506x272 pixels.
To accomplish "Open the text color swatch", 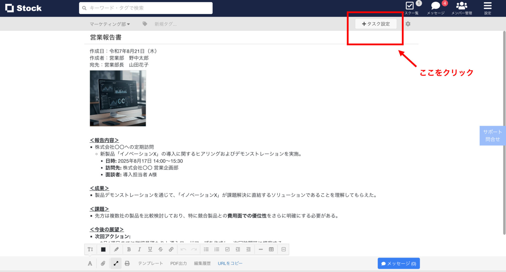I will click(103, 249).
